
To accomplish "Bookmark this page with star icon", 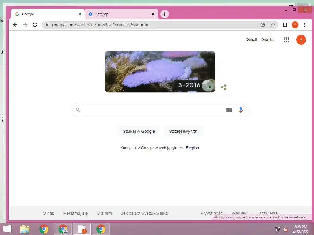I will pos(273,25).
